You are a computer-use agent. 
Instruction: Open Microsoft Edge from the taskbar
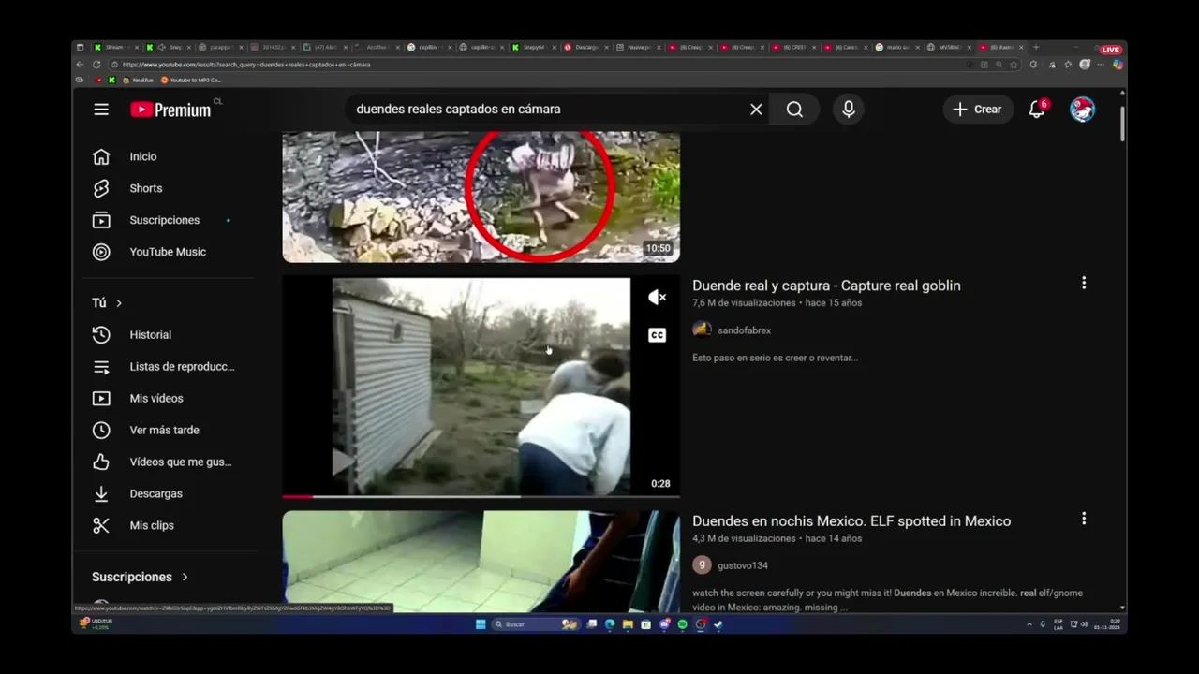610,624
